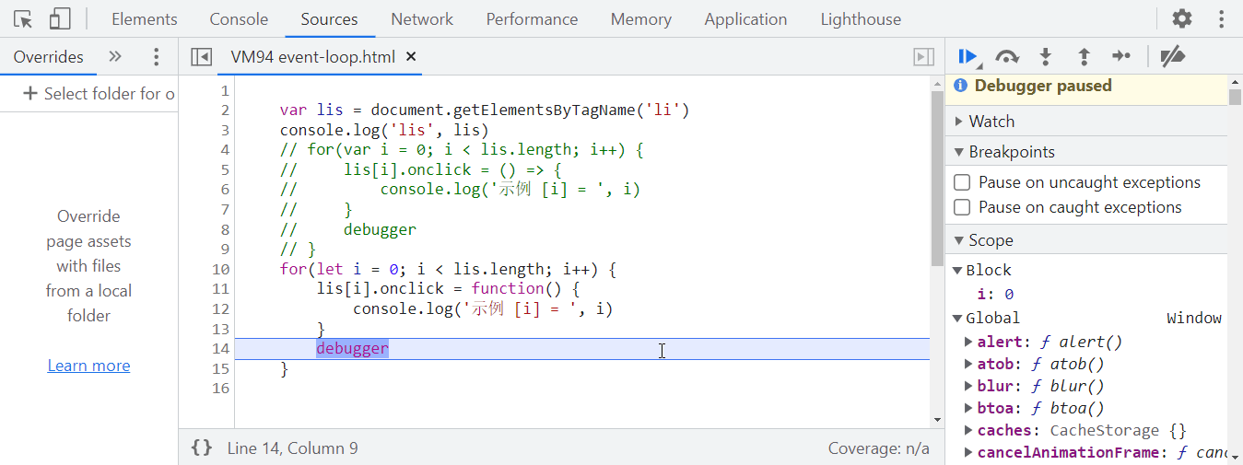Click the inspect element picker icon
The image size is (1243, 465).
click(x=24, y=19)
